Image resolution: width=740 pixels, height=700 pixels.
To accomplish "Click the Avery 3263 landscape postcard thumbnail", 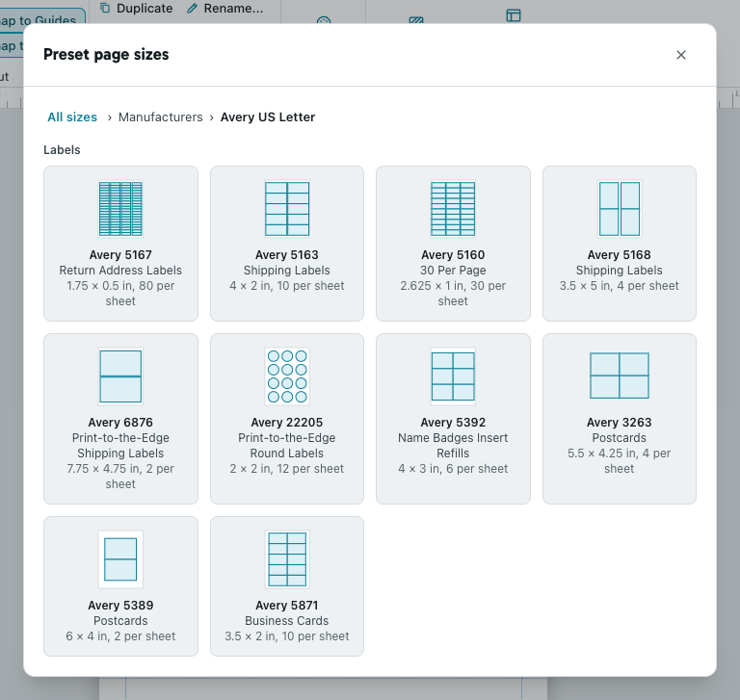I will tap(620, 376).
